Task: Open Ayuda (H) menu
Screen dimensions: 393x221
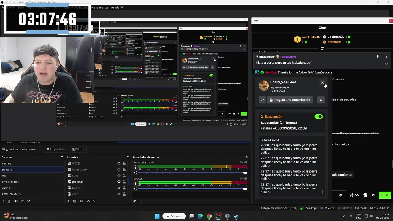Action: click(117, 7)
